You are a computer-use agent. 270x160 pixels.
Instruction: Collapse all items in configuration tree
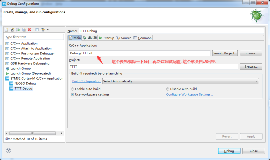pos(37,29)
